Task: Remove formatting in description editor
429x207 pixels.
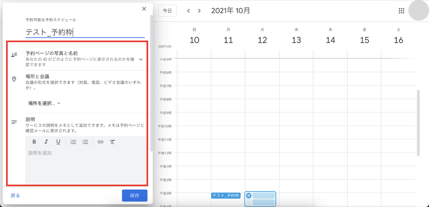Action: coord(112,142)
